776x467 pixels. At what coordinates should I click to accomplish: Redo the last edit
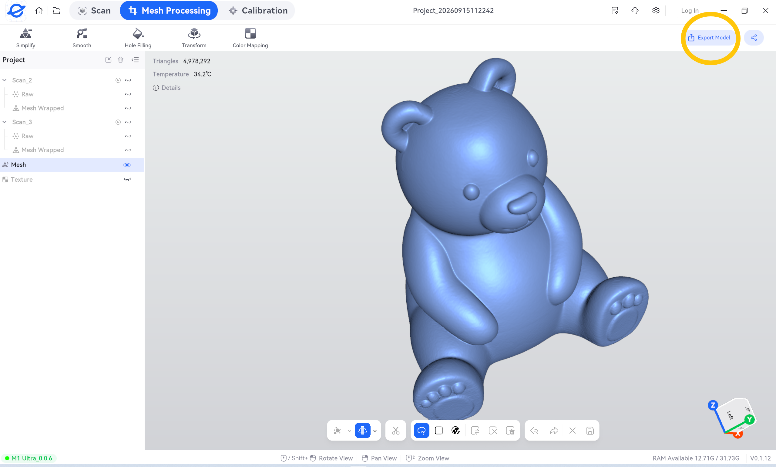554,431
